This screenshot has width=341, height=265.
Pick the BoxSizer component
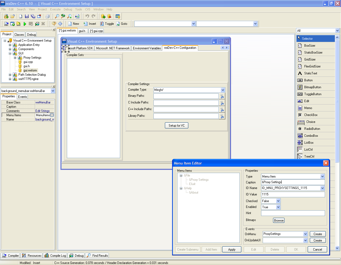315,46
